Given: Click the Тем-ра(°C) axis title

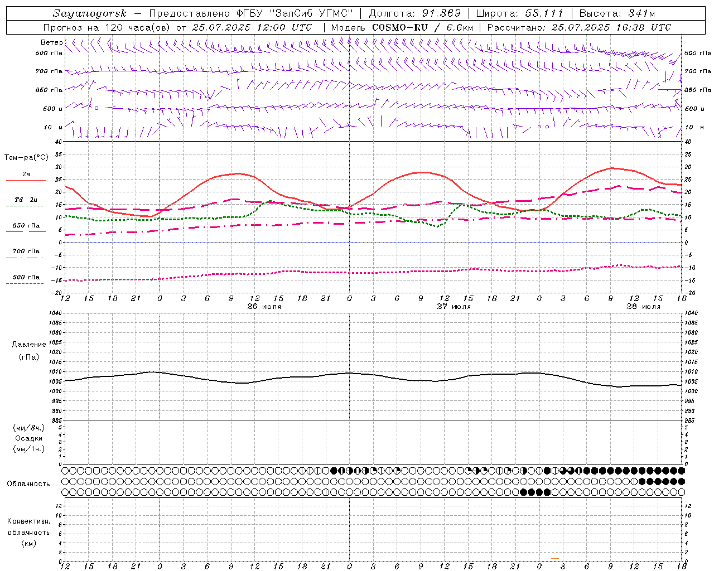Looking at the screenshot, I should coord(26,158).
